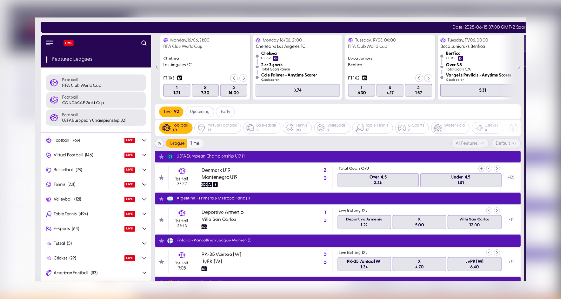Click the red LIVE badge in sidebar header

pyautogui.click(x=69, y=43)
